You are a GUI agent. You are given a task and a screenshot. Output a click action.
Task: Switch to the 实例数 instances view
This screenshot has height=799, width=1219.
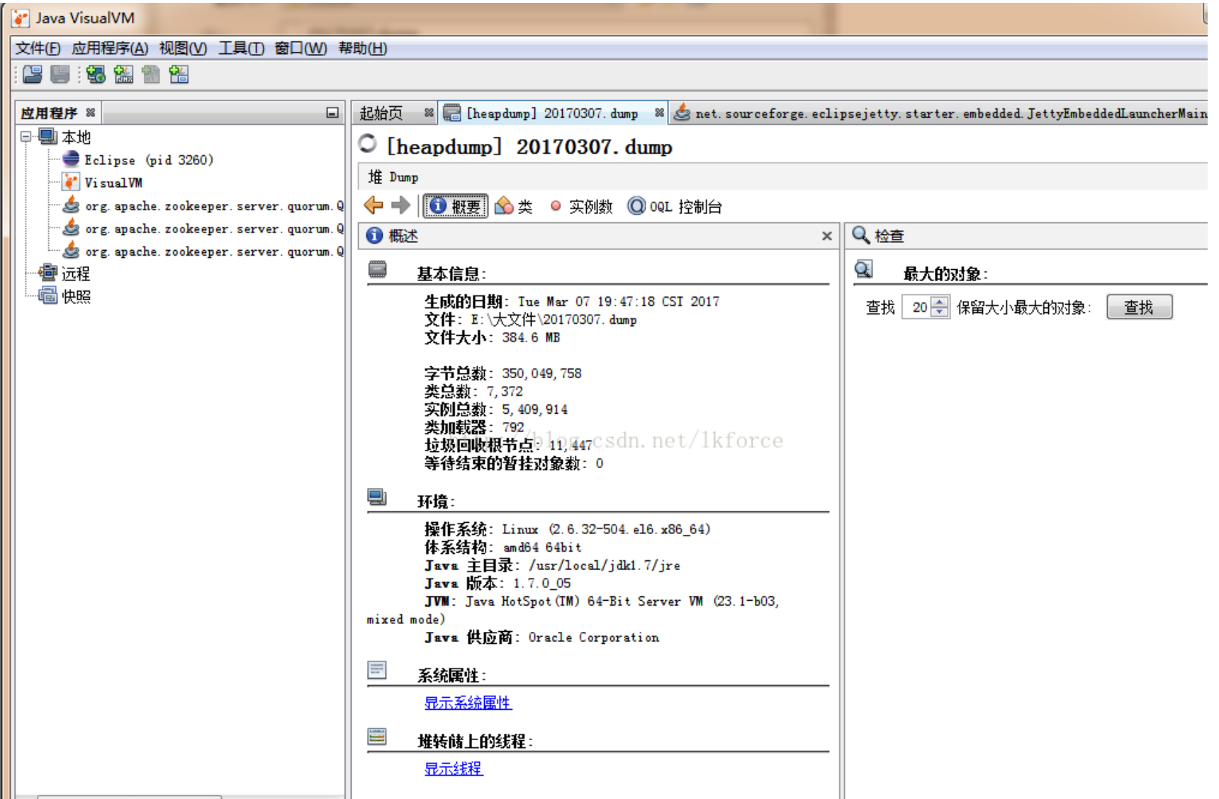581,206
